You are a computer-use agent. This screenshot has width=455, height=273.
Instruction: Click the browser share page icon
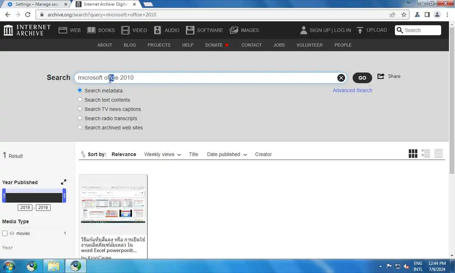click(392, 15)
